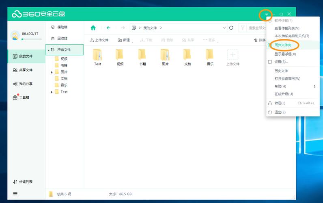Image resolution: width=323 pixels, height=203 pixels.
Task: Open the 图片 folder in the file grid
Action: click(x=165, y=57)
